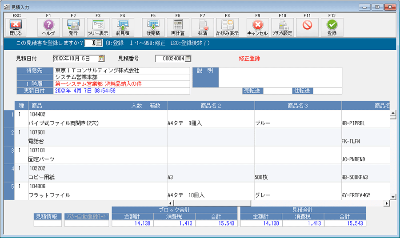Click ブロック合計 total value 15,543
The height and width of the screenshot is (238, 400).
click(x=227, y=223)
